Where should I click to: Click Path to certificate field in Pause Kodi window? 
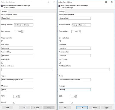click(x=27, y=70)
